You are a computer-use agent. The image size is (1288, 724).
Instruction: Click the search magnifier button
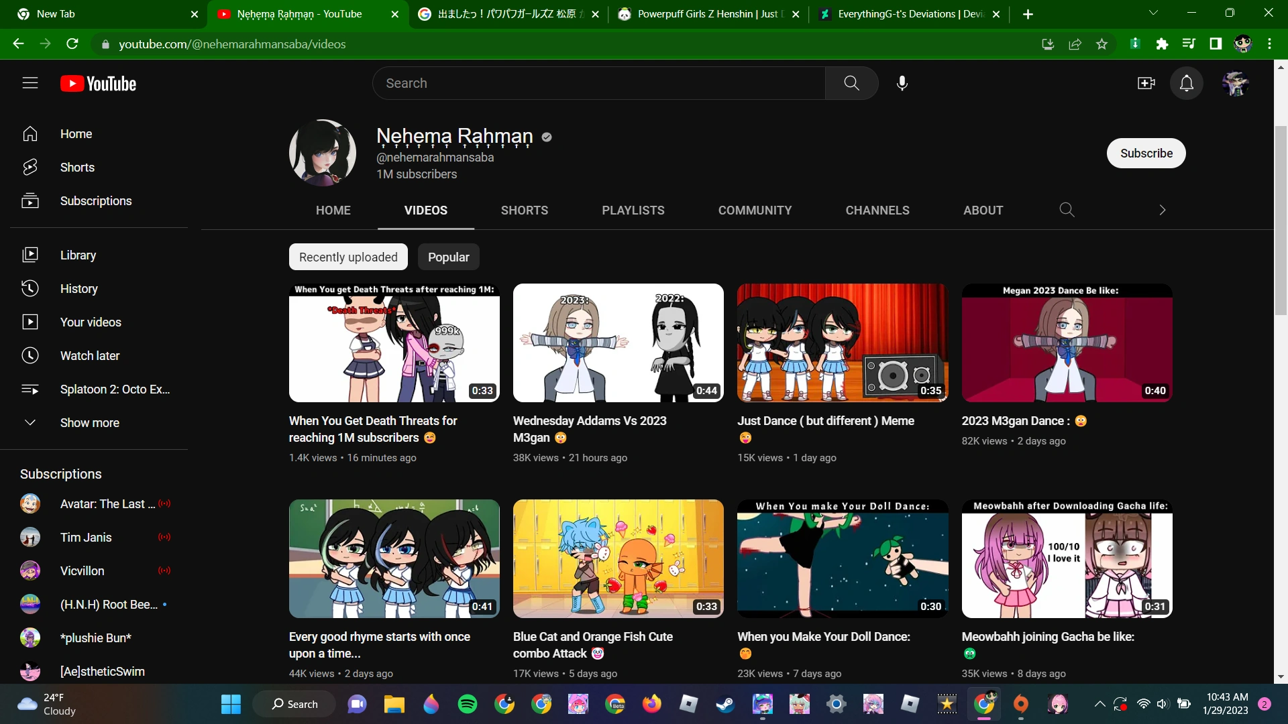point(851,83)
